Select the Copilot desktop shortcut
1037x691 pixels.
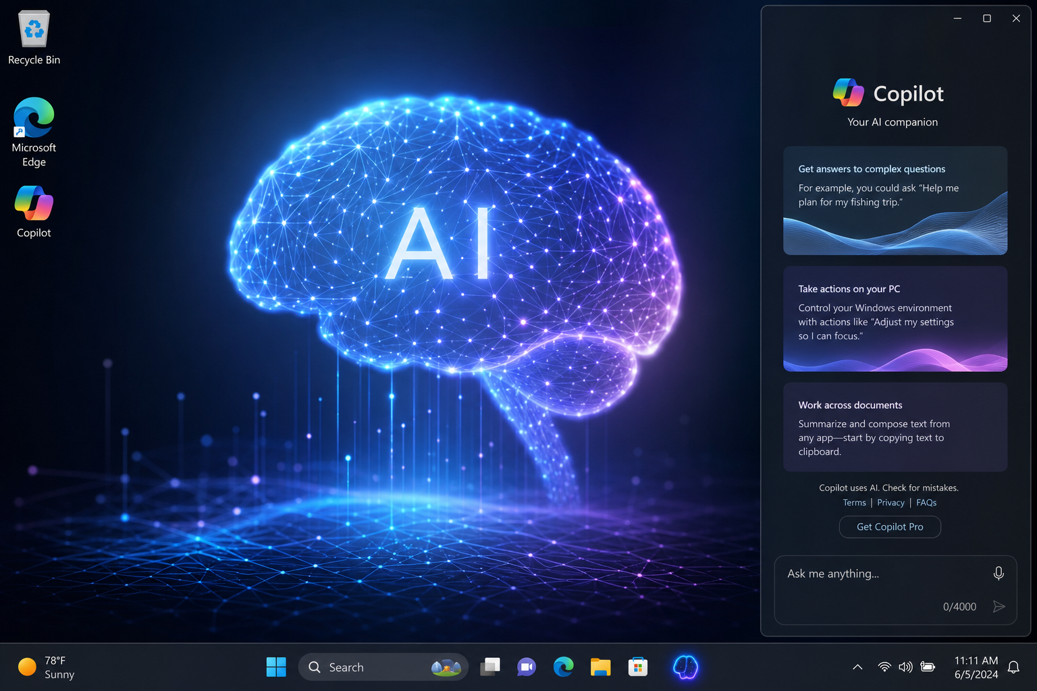(x=34, y=212)
